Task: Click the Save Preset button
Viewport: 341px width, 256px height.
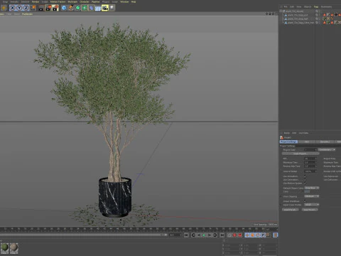Action: pyautogui.click(x=310, y=210)
